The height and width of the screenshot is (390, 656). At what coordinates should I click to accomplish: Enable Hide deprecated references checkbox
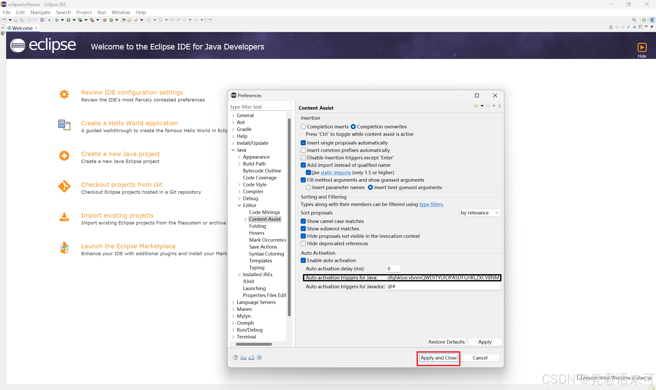[303, 243]
